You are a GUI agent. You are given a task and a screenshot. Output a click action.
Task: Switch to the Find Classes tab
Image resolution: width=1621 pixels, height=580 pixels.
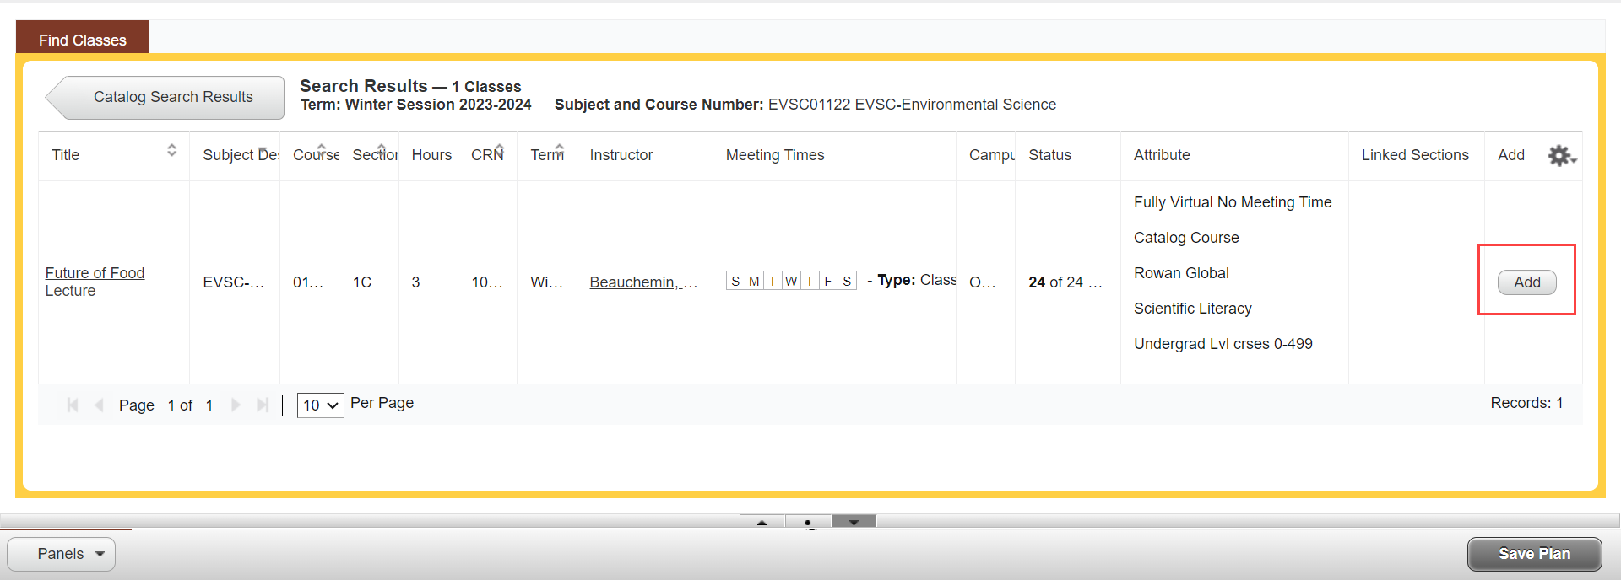click(x=83, y=40)
